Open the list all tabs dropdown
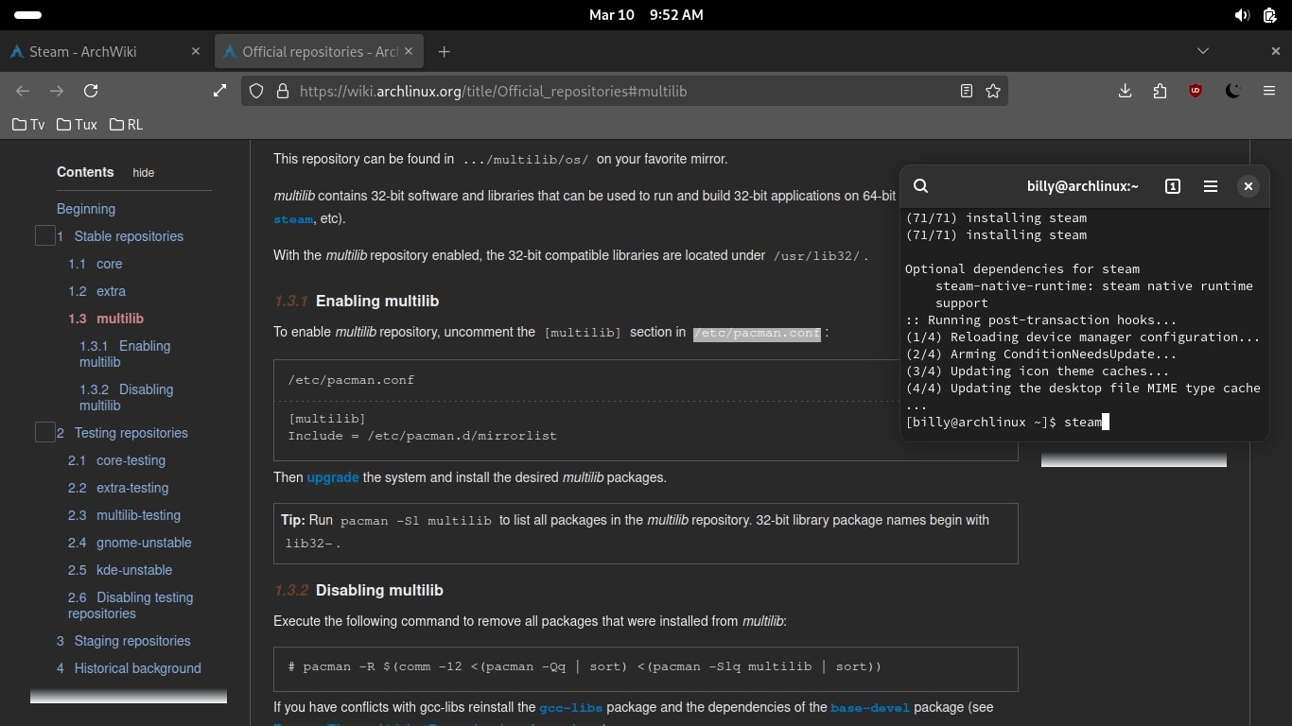 (x=1203, y=51)
